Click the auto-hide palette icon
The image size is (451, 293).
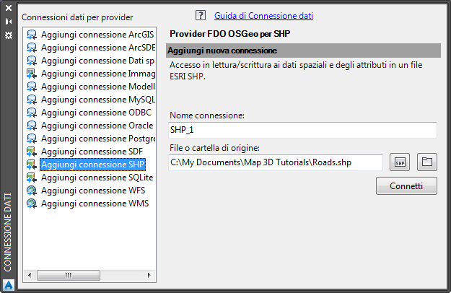click(9, 21)
